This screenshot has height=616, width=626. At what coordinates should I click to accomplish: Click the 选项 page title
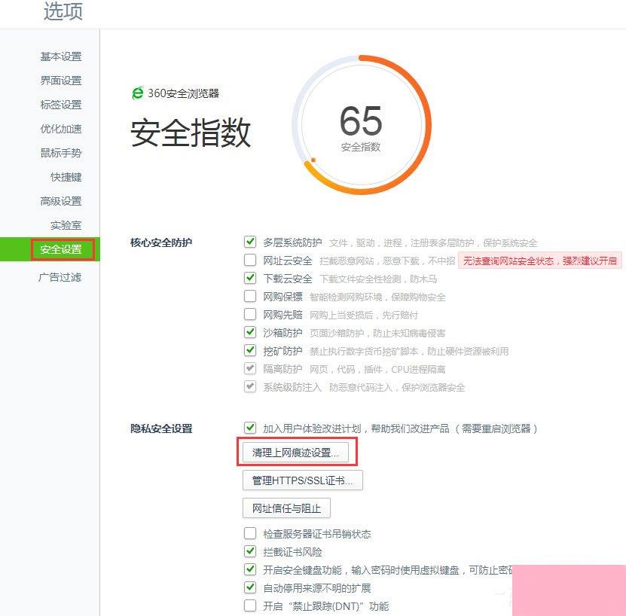click(63, 11)
